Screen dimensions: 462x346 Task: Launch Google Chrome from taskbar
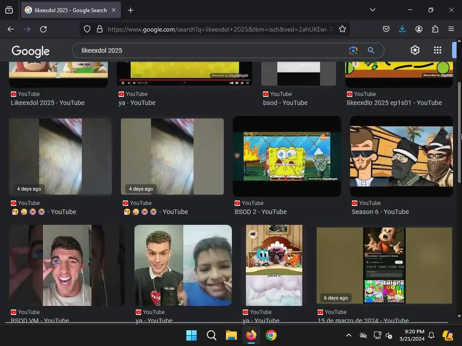click(x=271, y=335)
